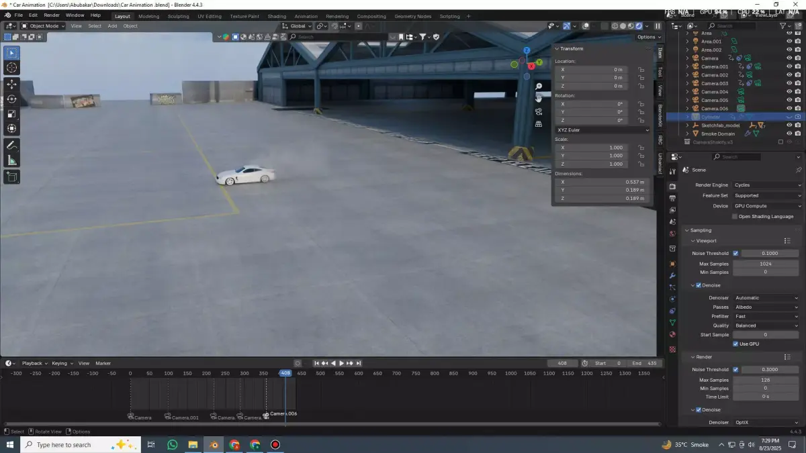Viewport: 806px width, 453px height.
Task: Toggle viewport Noise Threshold checkbox
Action: point(735,254)
